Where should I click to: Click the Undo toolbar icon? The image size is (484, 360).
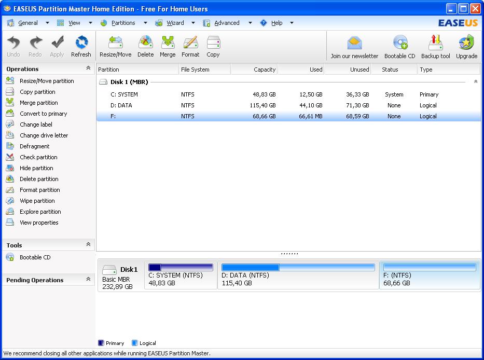[x=13, y=43]
